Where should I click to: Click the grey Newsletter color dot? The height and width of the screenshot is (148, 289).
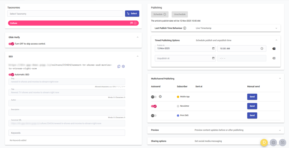[x=178, y=106]
